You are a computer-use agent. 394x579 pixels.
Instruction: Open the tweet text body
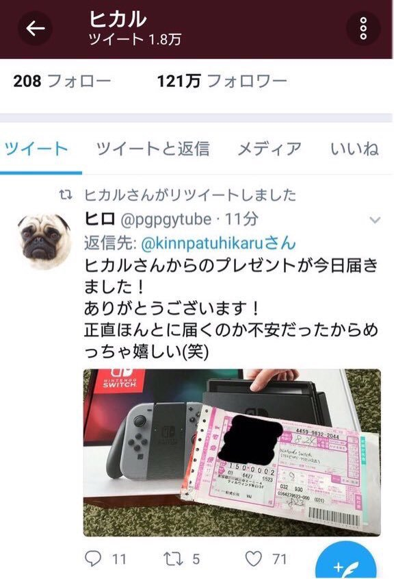(x=231, y=308)
